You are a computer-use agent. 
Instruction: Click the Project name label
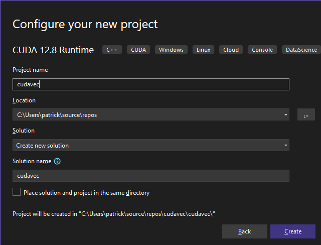click(x=30, y=70)
